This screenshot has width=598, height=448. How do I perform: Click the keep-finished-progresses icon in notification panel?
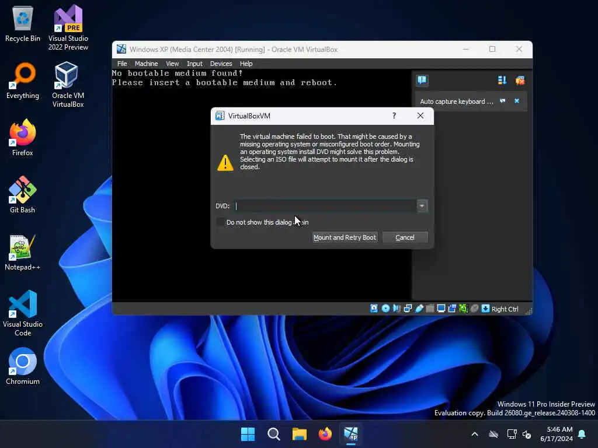(502, 80)
